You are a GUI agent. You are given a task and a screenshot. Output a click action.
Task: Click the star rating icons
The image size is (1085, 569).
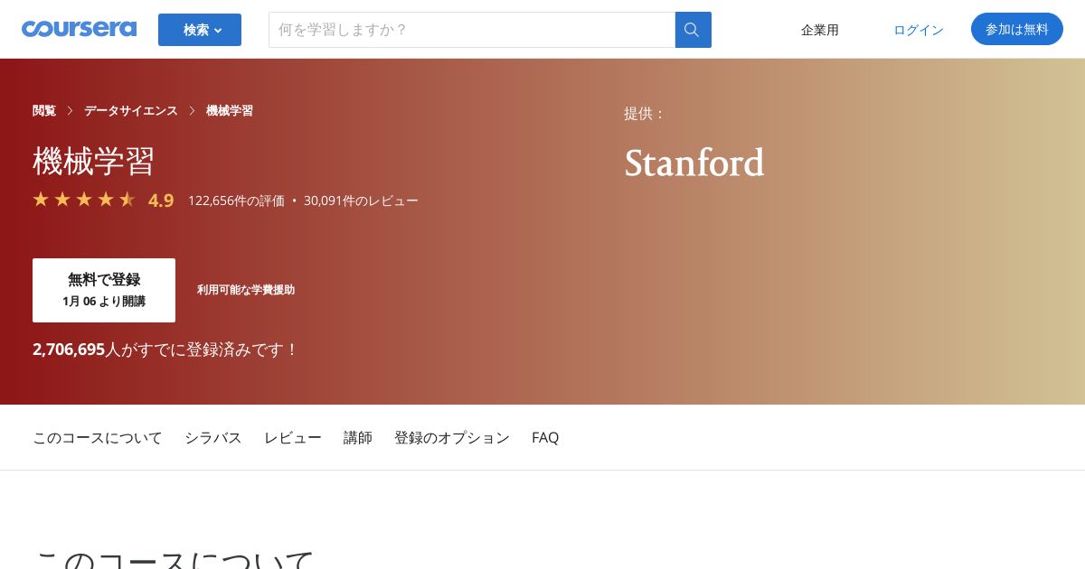pos(84,200)
